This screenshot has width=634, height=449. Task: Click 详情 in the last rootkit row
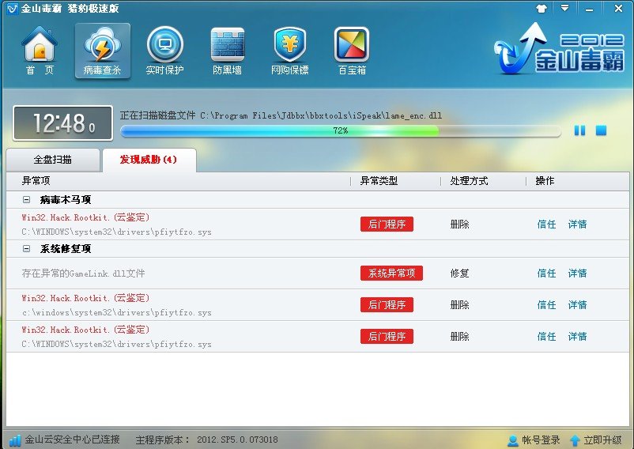pyautogui.click(x=577, y=336)
